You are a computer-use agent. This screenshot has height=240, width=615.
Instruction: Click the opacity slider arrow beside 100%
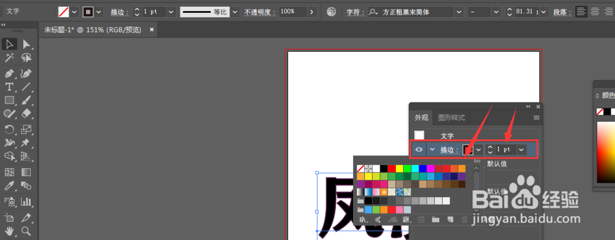pos(312,12)
